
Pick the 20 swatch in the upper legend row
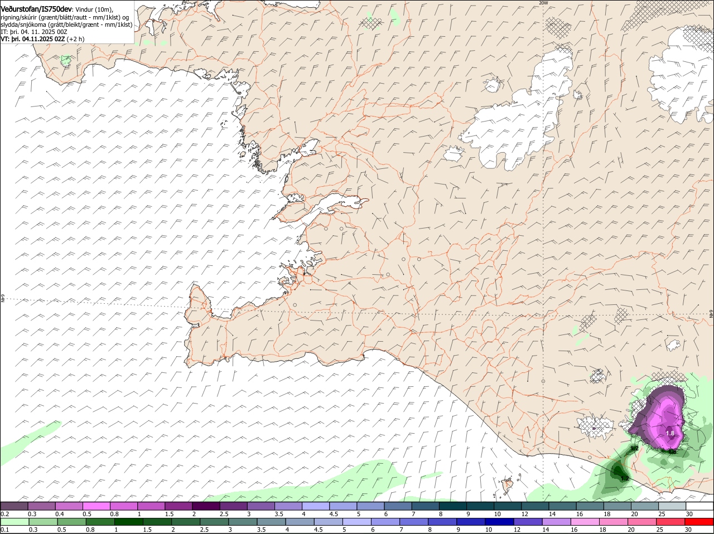(644, 506)
